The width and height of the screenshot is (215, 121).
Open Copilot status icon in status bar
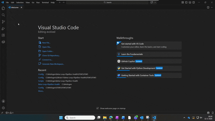(208, 113)
